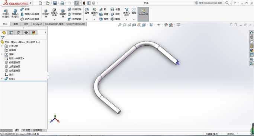Image resolution: width=254 pixels, height=136 pixels.
Task: Click the New document icon
Action: [x=40, y=3]
